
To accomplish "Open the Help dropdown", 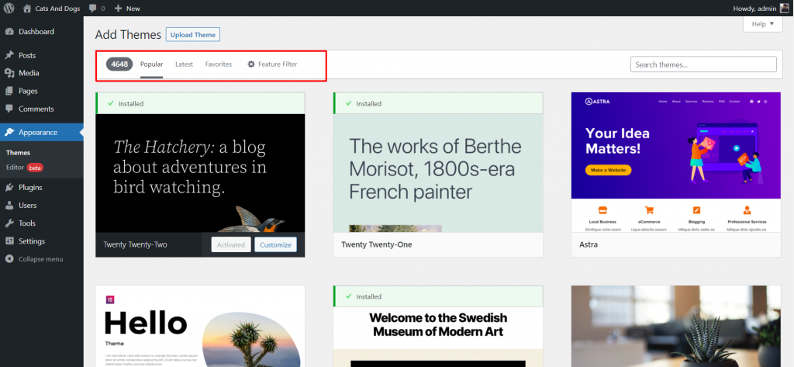I will 763,24.
